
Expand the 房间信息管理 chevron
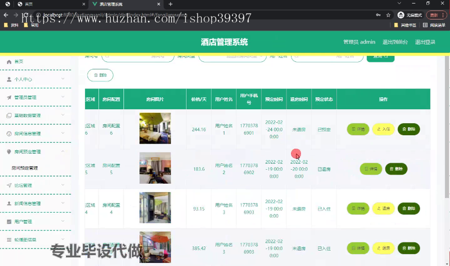click(x=63, y=133)
